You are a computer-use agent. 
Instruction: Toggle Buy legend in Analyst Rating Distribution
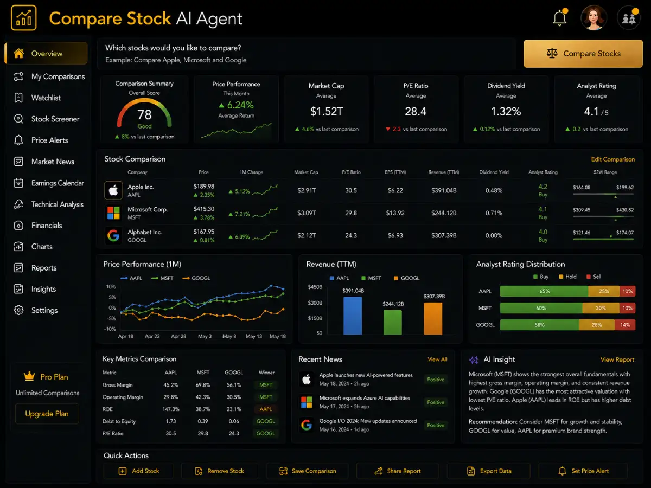[x=541, y=277]
